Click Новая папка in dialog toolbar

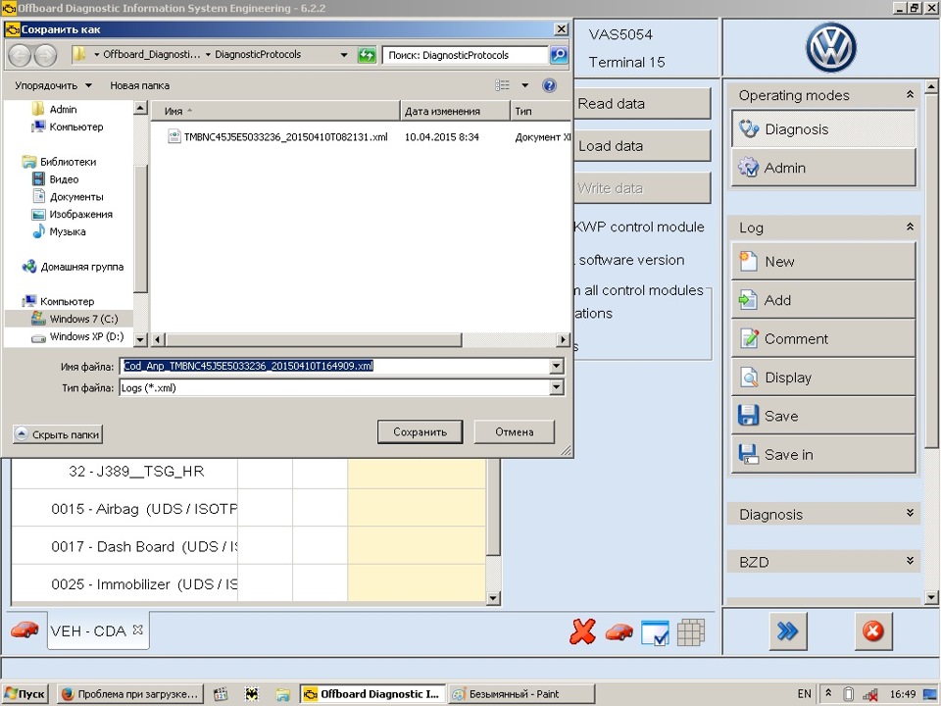click(140, 85)
